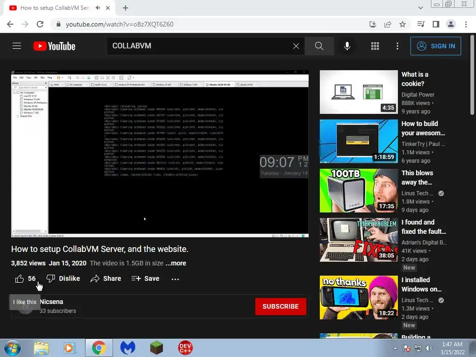Share the CollabVM video
The width and height of the screenshot is (476, 357).
pyautogui.click(x=106, y=278)
